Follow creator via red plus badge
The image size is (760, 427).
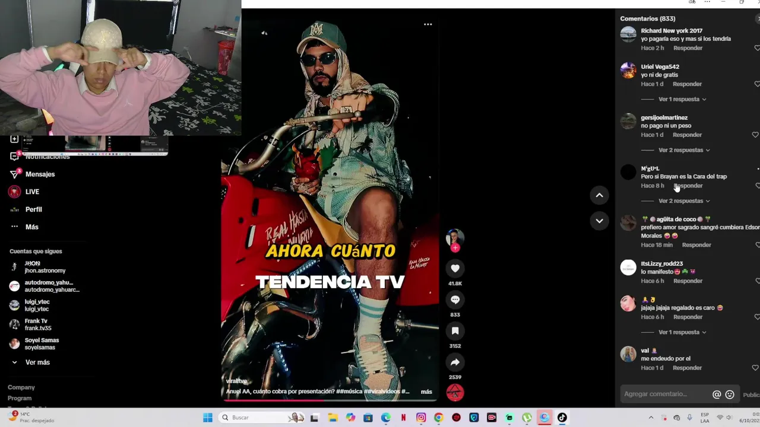(455, 248)
